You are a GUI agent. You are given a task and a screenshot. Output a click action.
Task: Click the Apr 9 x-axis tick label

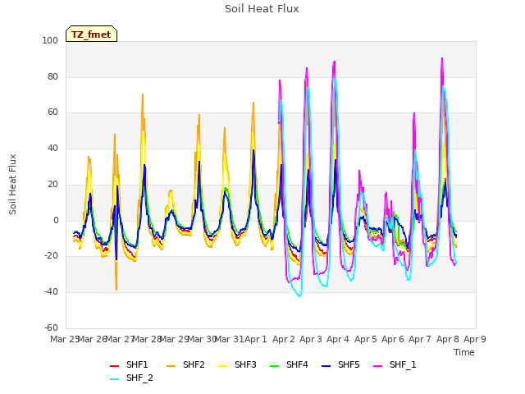tap(475, 339)
